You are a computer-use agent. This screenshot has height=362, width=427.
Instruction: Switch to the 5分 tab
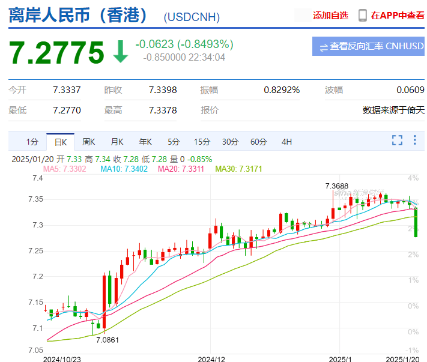click(174, 142)
